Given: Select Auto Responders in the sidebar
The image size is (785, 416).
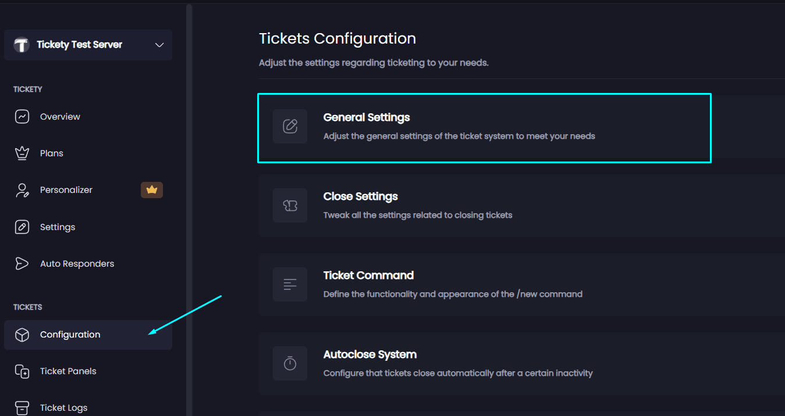Looking at the screenshot, I should (77, 263).
